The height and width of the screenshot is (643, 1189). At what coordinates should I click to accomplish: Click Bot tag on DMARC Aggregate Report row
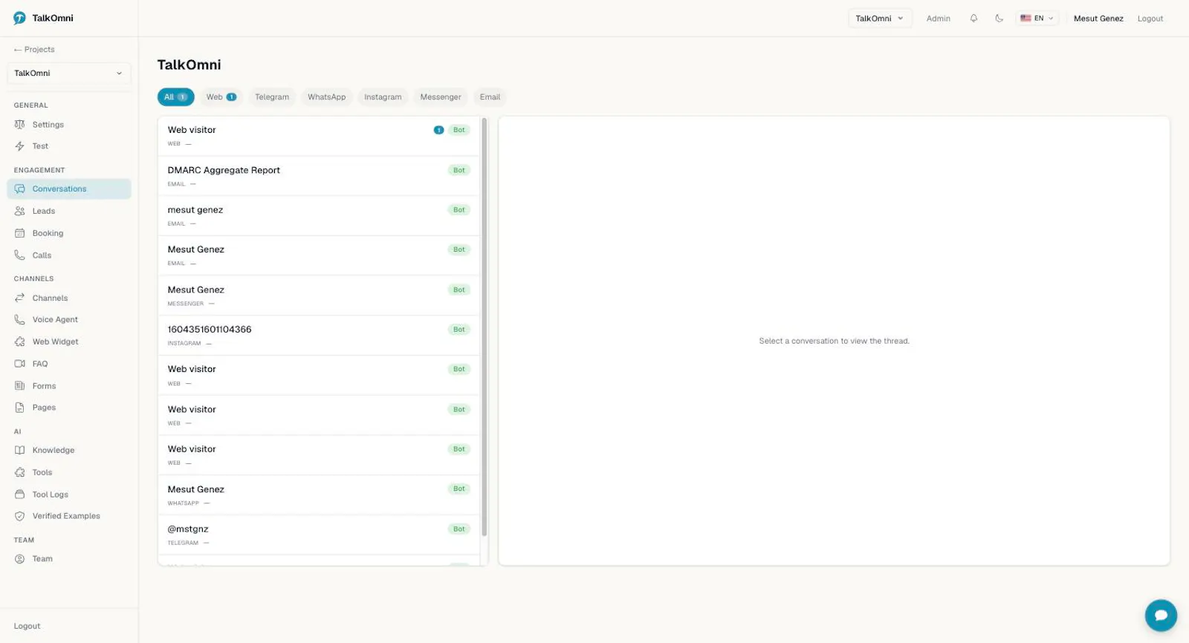pyautogui.click(x=459, y=170)
